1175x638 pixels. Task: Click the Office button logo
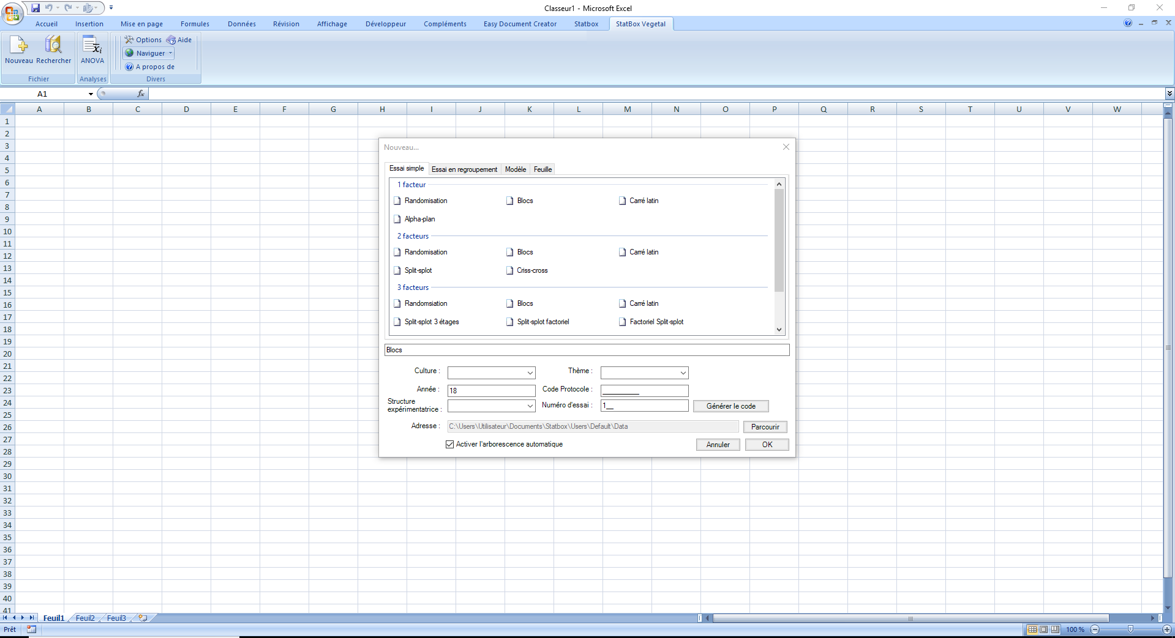(12, 13)
